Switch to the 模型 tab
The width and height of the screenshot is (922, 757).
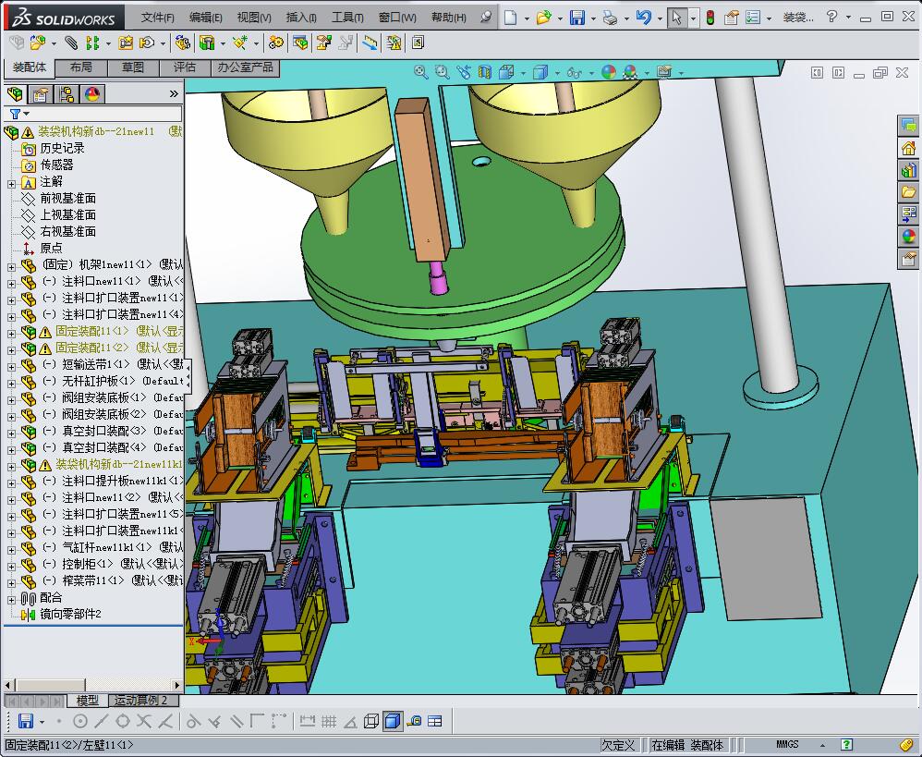click(x=87, y=701)
